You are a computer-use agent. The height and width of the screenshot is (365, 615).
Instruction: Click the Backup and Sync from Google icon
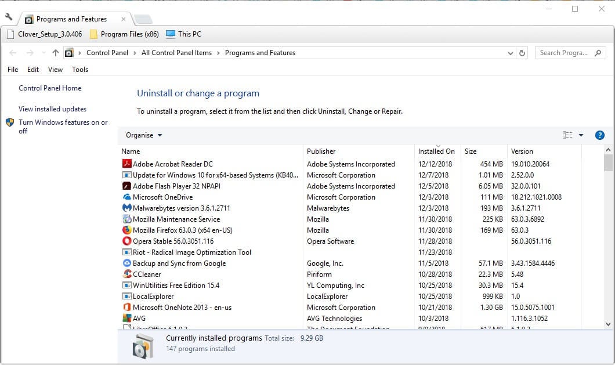click(126, 263)
